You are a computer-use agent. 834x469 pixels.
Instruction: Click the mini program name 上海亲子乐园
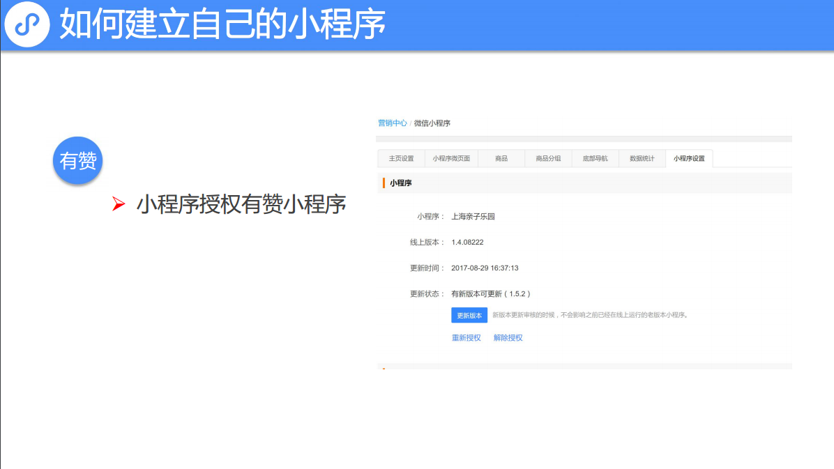[x=473, y=217]
